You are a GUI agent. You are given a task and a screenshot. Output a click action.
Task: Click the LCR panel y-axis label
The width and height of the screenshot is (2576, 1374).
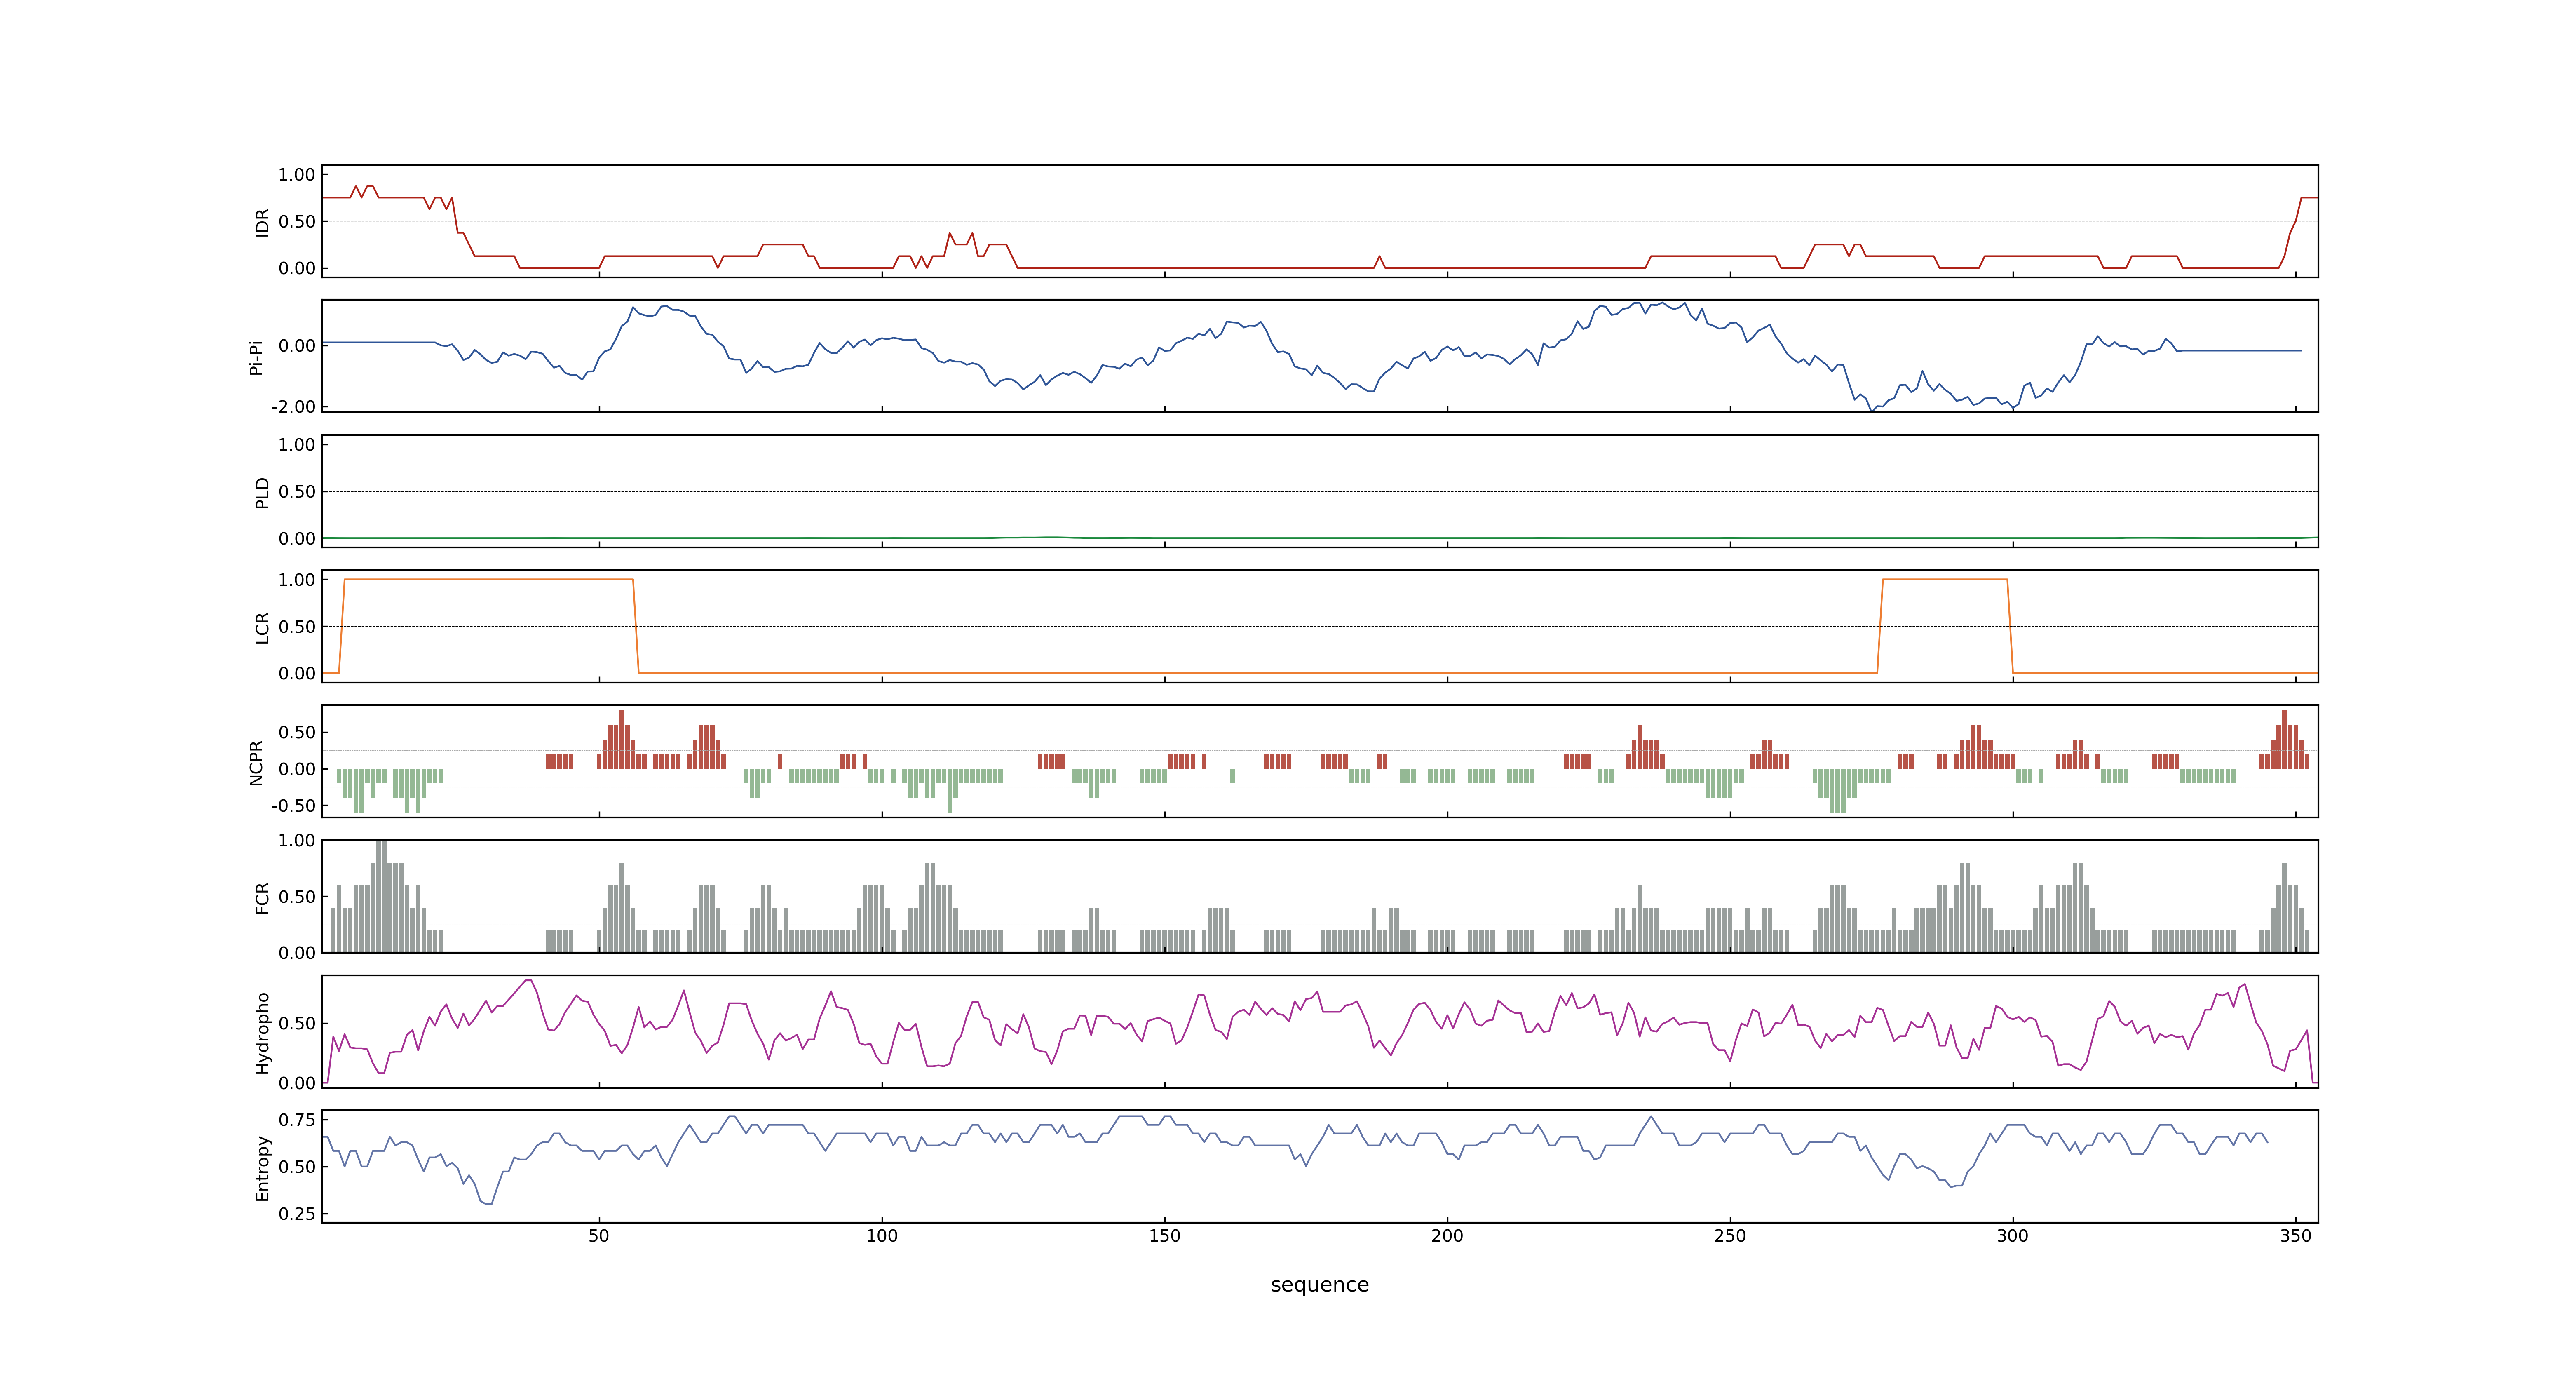pos(262,628)
